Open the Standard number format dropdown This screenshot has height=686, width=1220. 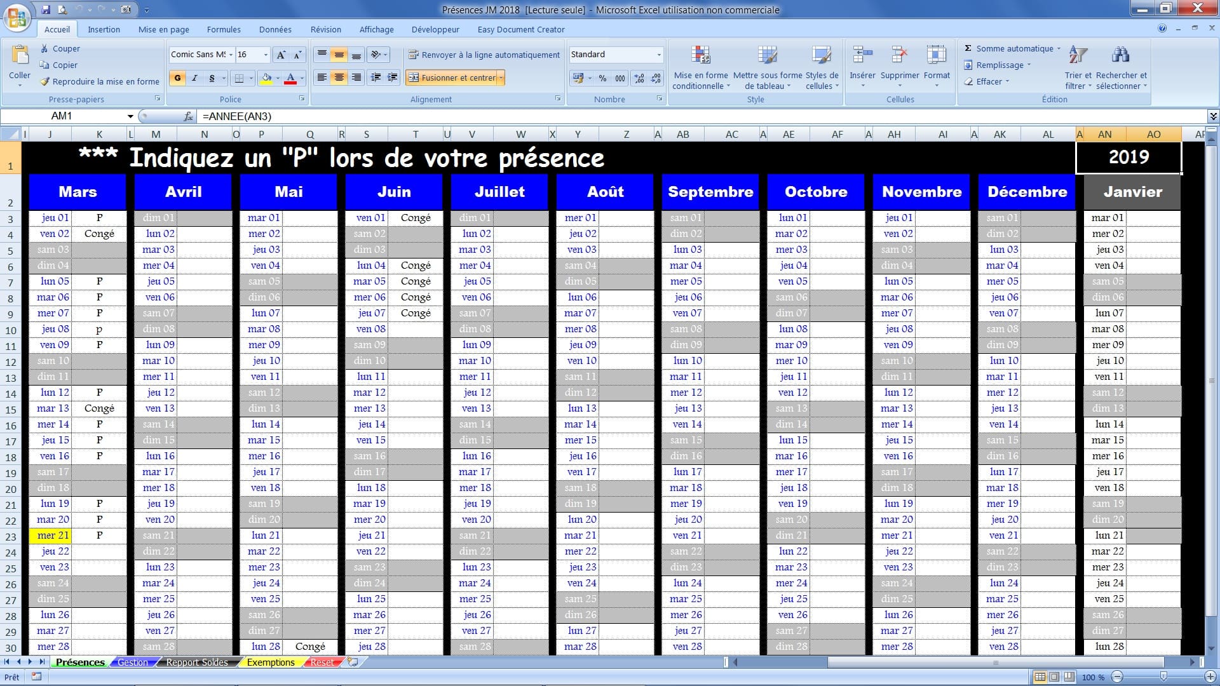click(658, 55)
